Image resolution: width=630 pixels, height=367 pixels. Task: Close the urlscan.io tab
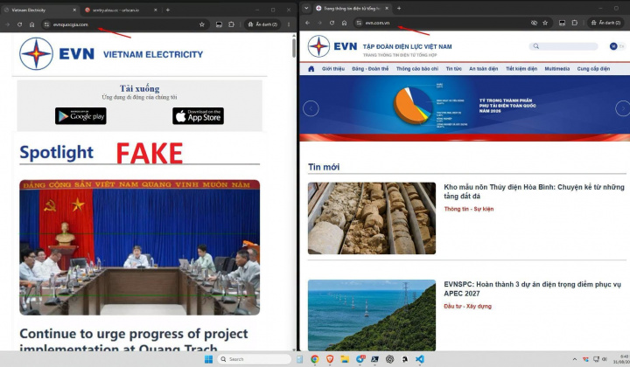(x=156, y=10)
